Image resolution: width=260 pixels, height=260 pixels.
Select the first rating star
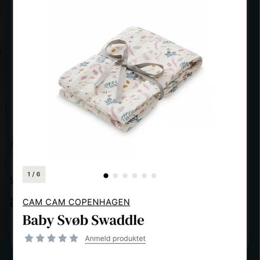pyautogui.click(x=29, y=238)
